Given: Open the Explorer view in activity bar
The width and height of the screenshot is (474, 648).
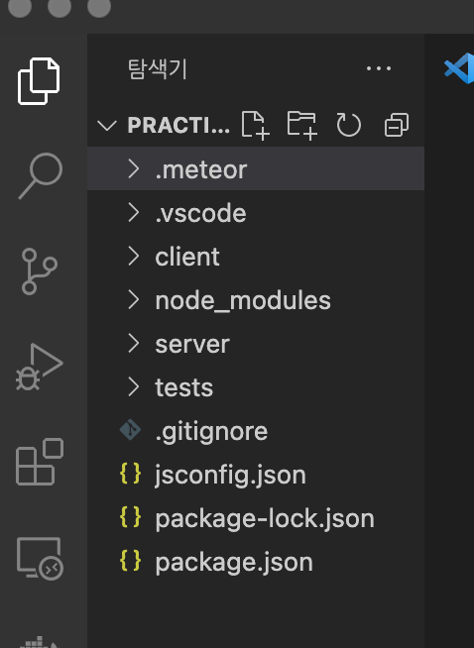Looking at the screenshot, I should [x=39, y=81].
